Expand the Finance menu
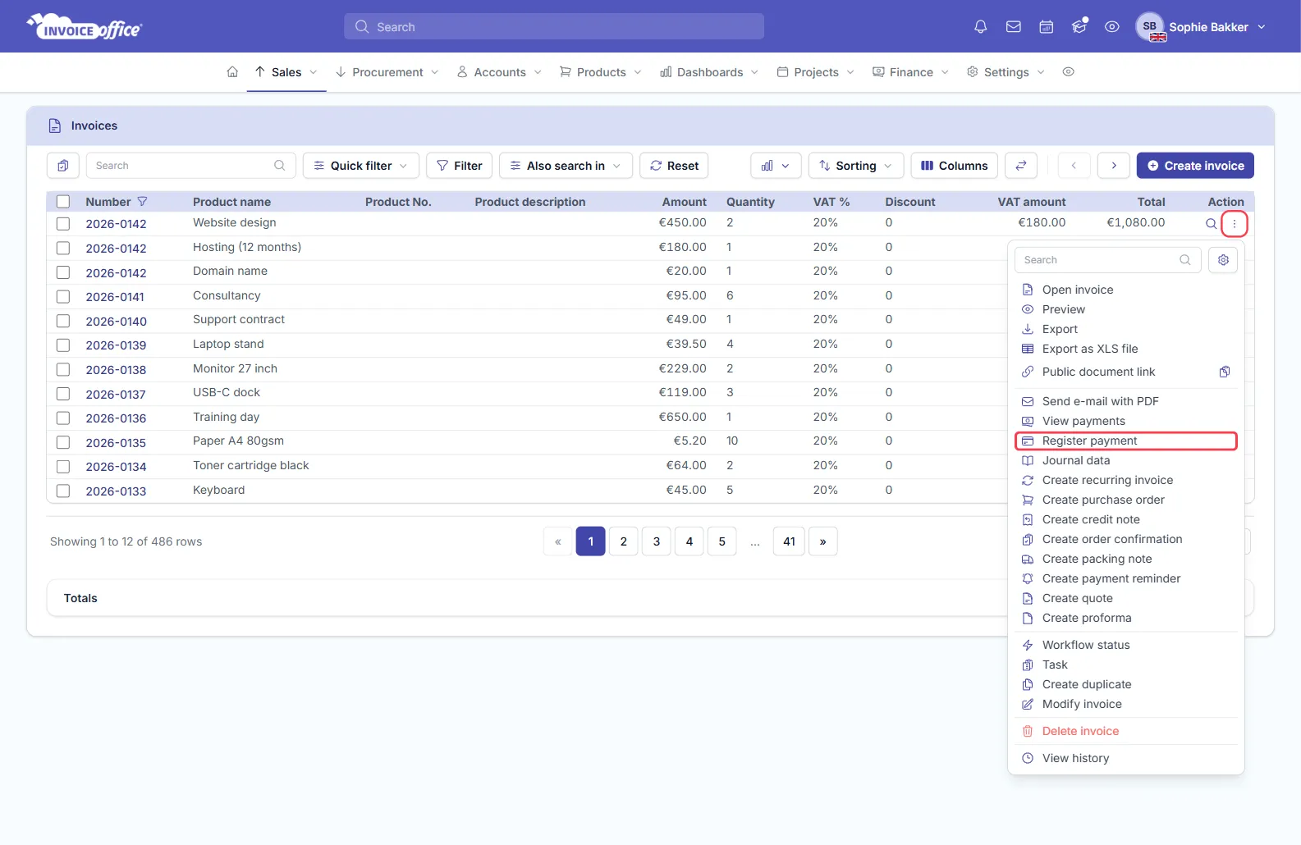This screenshot has width=1301, height=845. tap(910, 72)
